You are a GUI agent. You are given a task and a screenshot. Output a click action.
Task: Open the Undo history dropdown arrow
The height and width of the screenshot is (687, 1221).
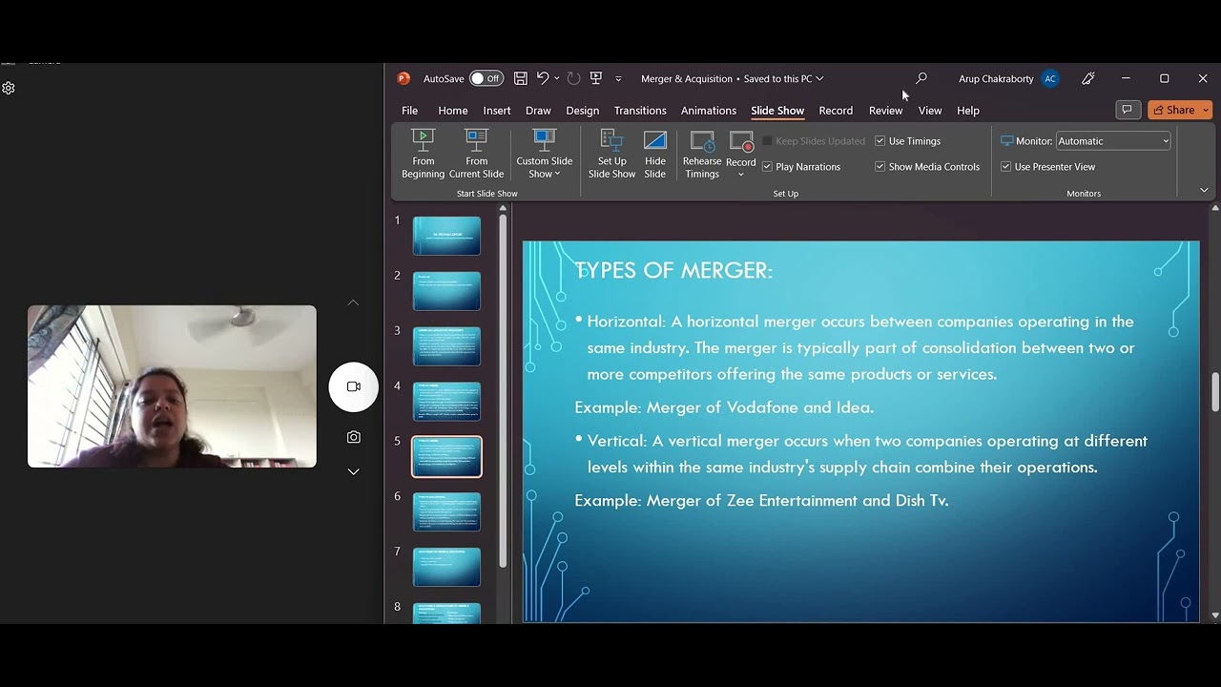556,78
